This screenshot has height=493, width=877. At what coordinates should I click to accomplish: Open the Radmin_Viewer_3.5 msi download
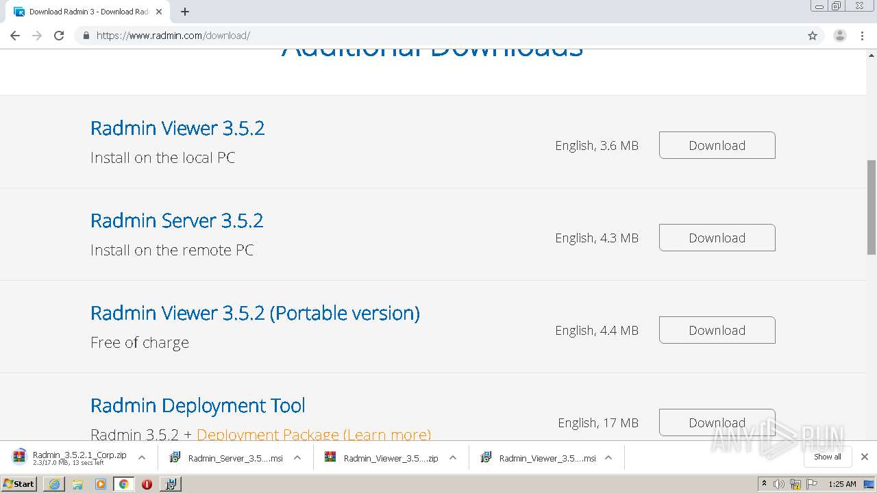click(x=538, y=458)
